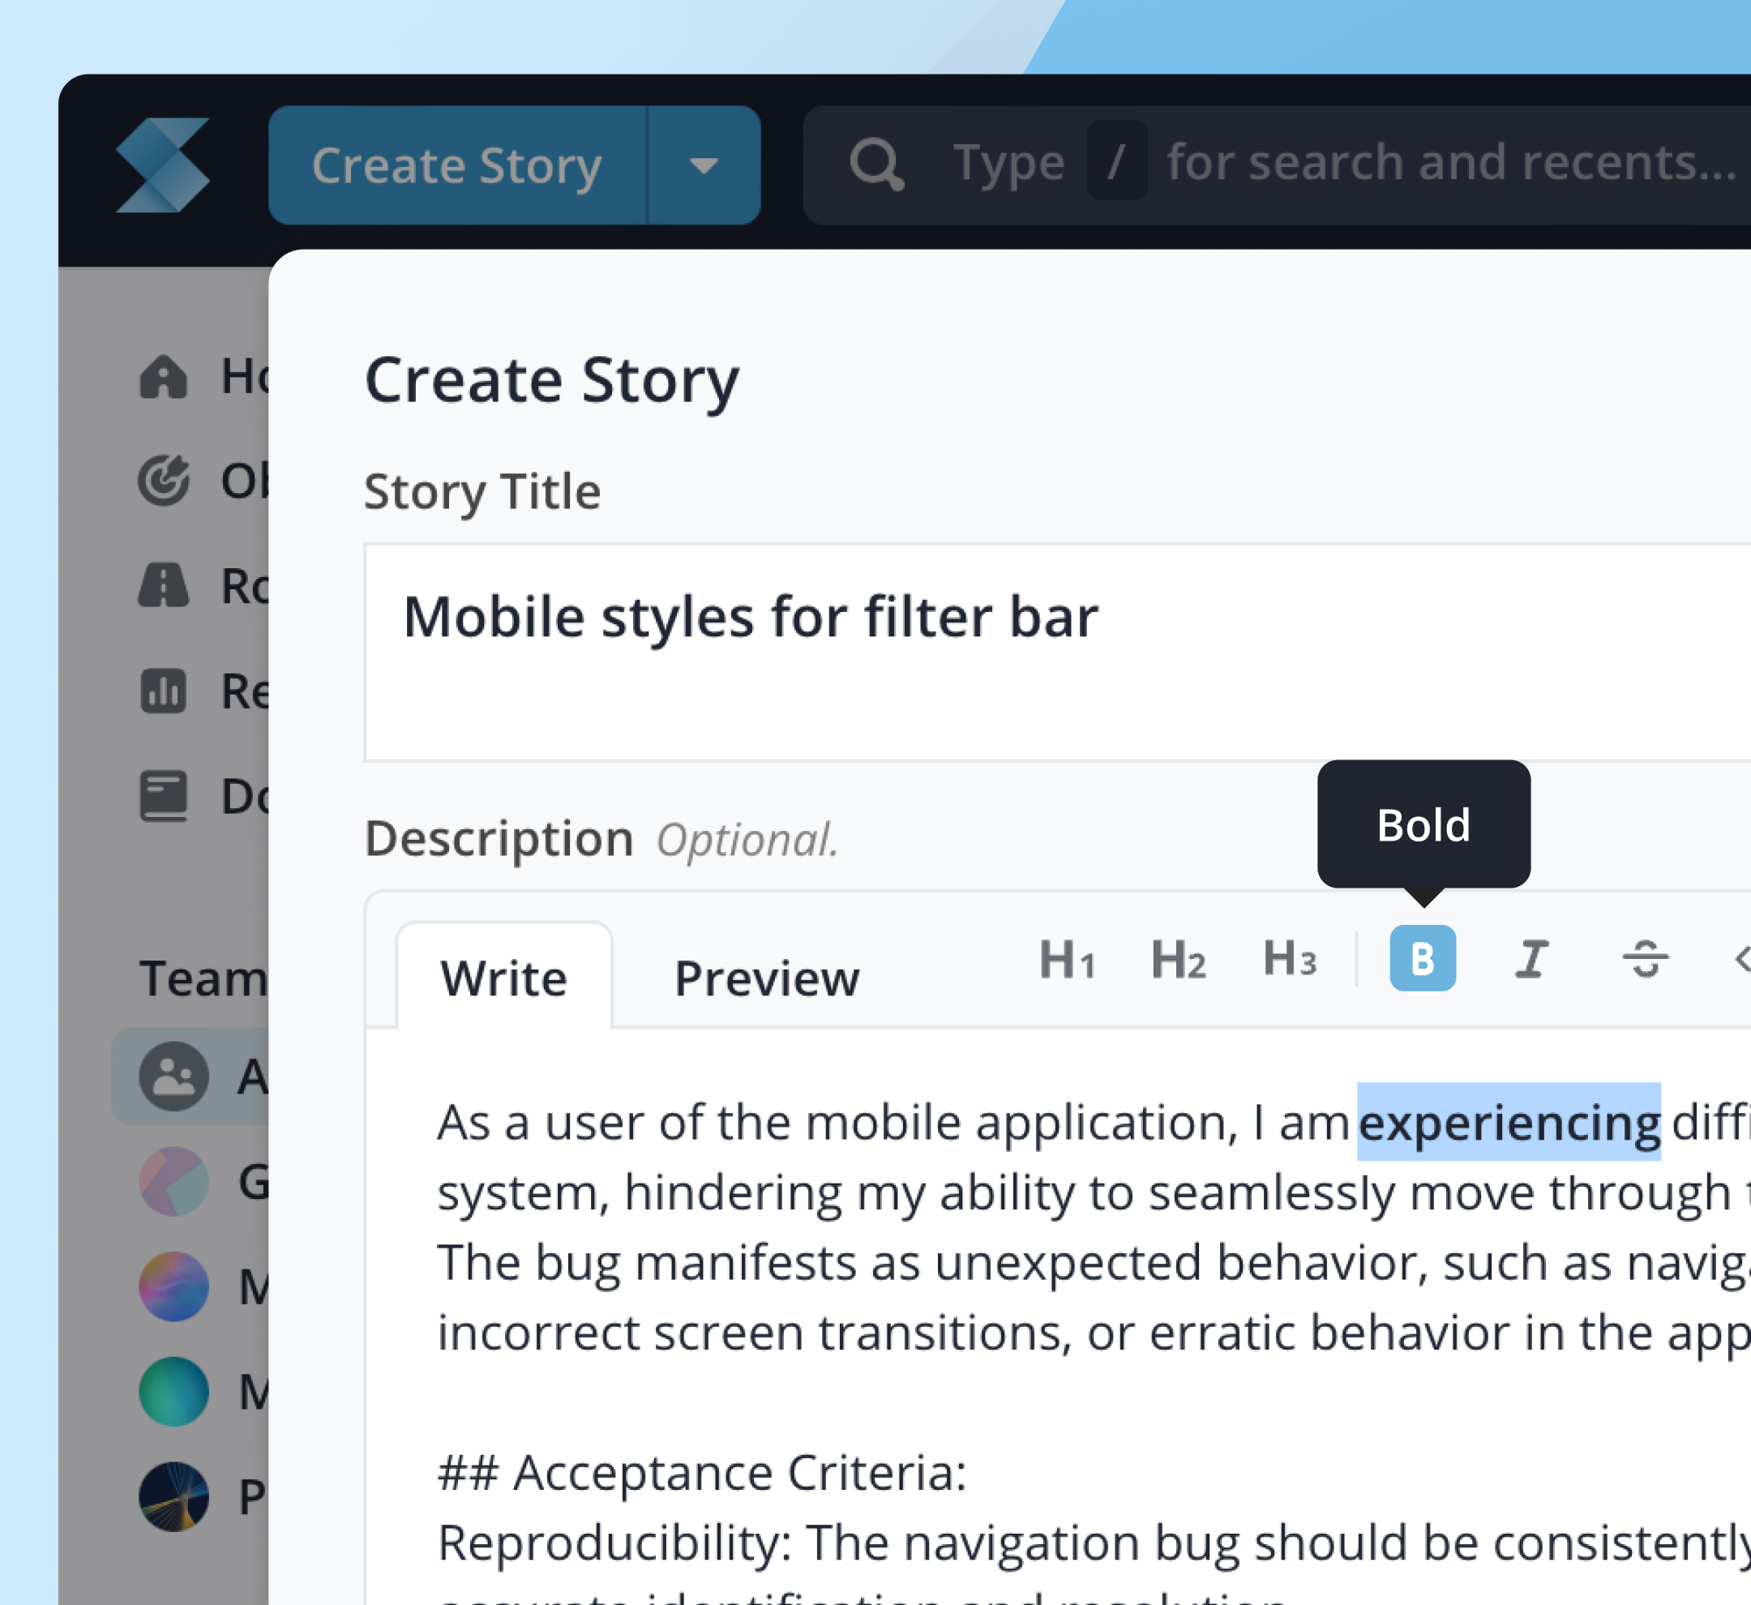Select the Write tab
This screenshot has width=1751, height=1605.
[x=503, y=978]
